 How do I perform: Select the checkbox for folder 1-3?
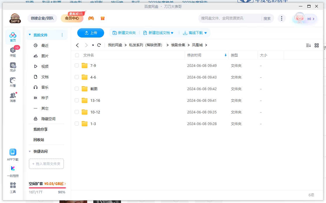point(76,124)
